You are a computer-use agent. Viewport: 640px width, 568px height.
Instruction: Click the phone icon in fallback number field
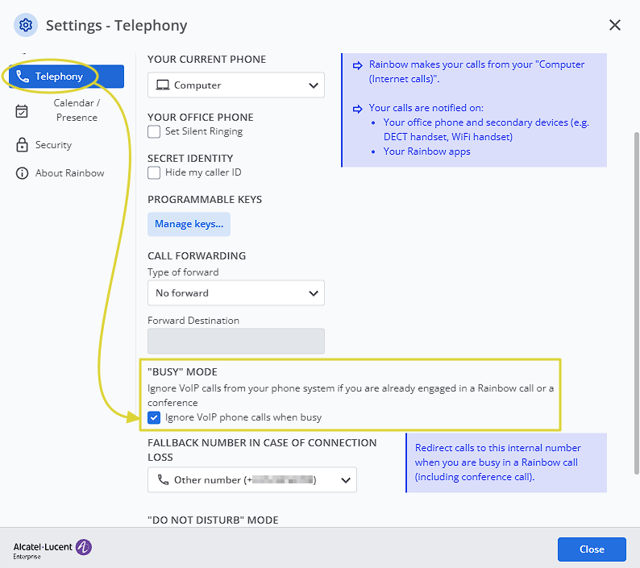coord(162,480)
